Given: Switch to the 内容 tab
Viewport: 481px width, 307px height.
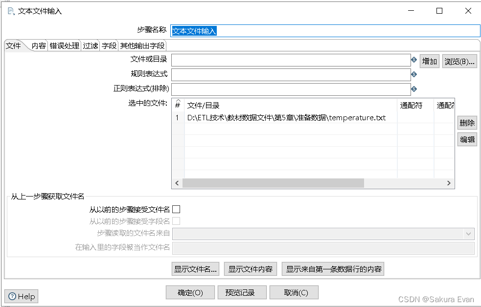Looking at the screenshot, I should 39,45.
